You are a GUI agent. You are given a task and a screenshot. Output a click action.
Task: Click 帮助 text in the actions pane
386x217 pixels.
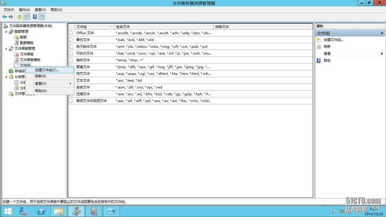[327, 61]
